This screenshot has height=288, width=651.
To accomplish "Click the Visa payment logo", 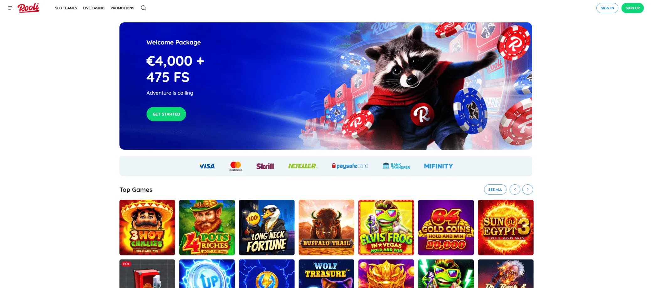I will coord(207,166).
